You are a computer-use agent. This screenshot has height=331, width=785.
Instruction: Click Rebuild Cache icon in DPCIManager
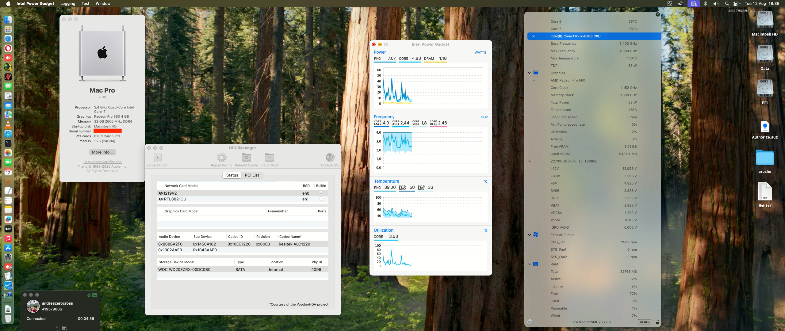click(x=246, y=158)
